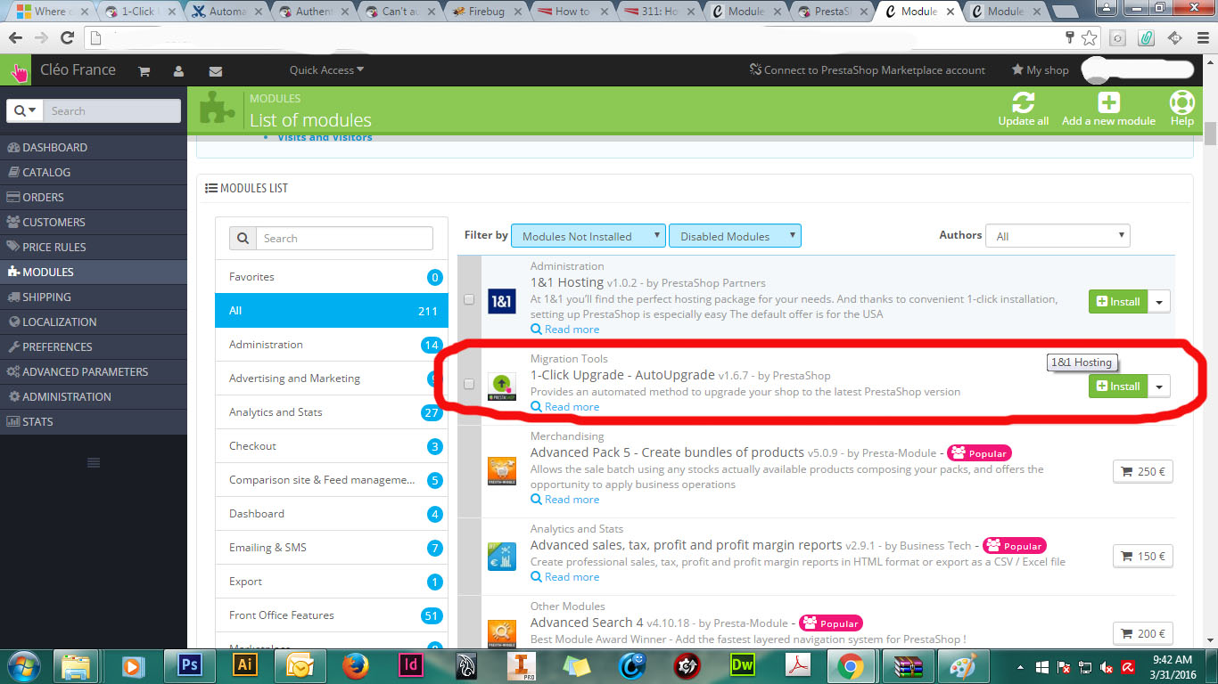
Task: Expand the arrow next to 1&1 Hosting Install
Action: pos(1158,302)
